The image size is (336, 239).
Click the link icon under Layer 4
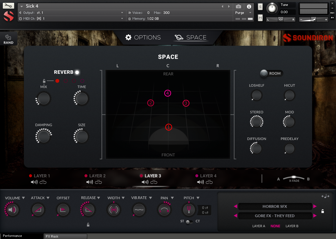click(209, 182)
